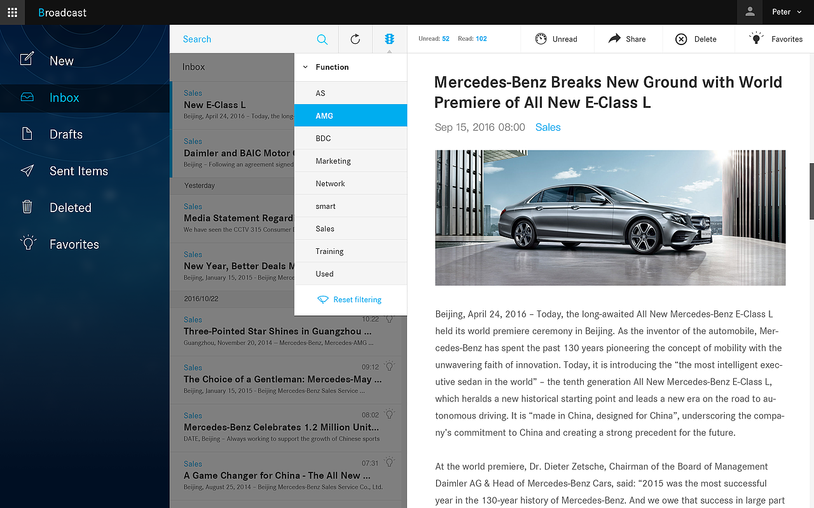Open the Peter account dropdown
The width and height of the screenshot is (814, 508).
(787, 12)
